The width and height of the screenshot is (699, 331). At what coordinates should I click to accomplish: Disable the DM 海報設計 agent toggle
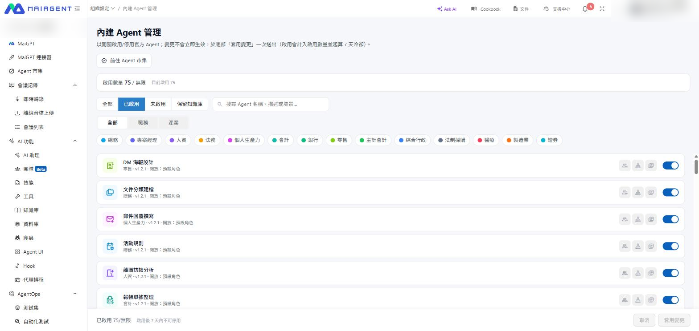click(x=670, y=165)
